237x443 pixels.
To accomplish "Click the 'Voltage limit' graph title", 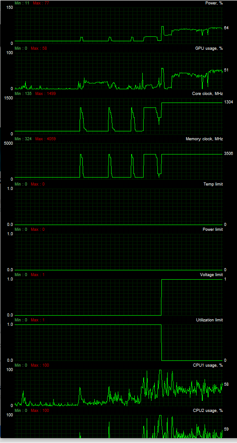I will point(211,275).
